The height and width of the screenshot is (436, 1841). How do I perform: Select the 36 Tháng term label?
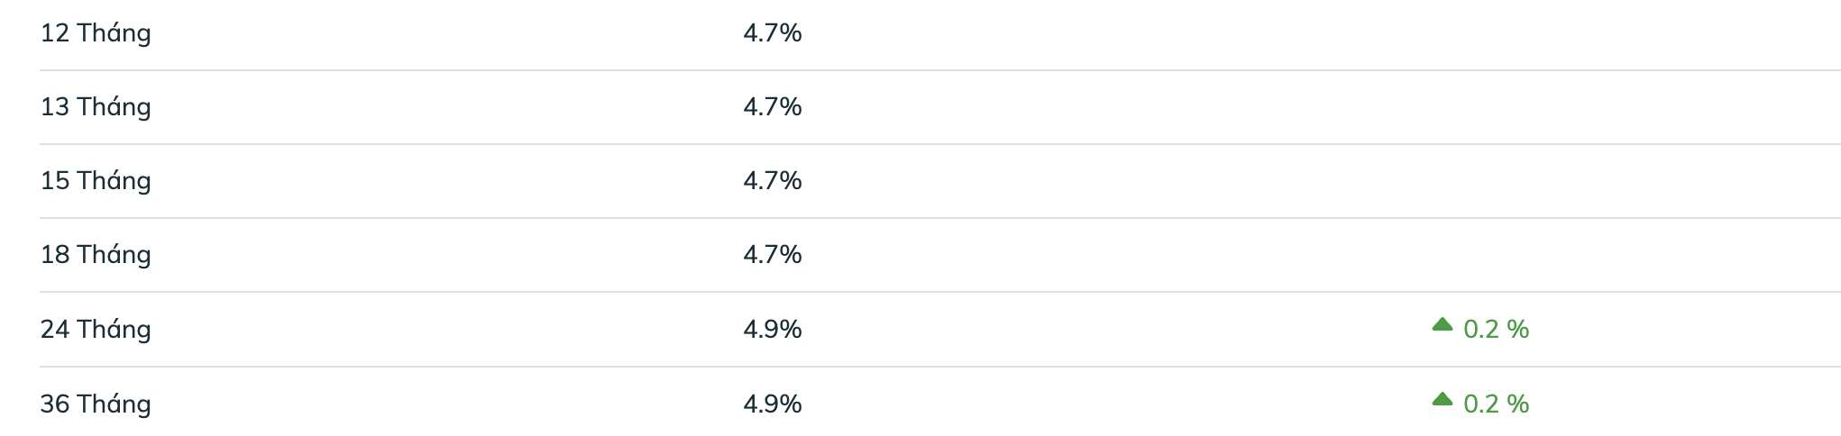(x=96, y=404)
